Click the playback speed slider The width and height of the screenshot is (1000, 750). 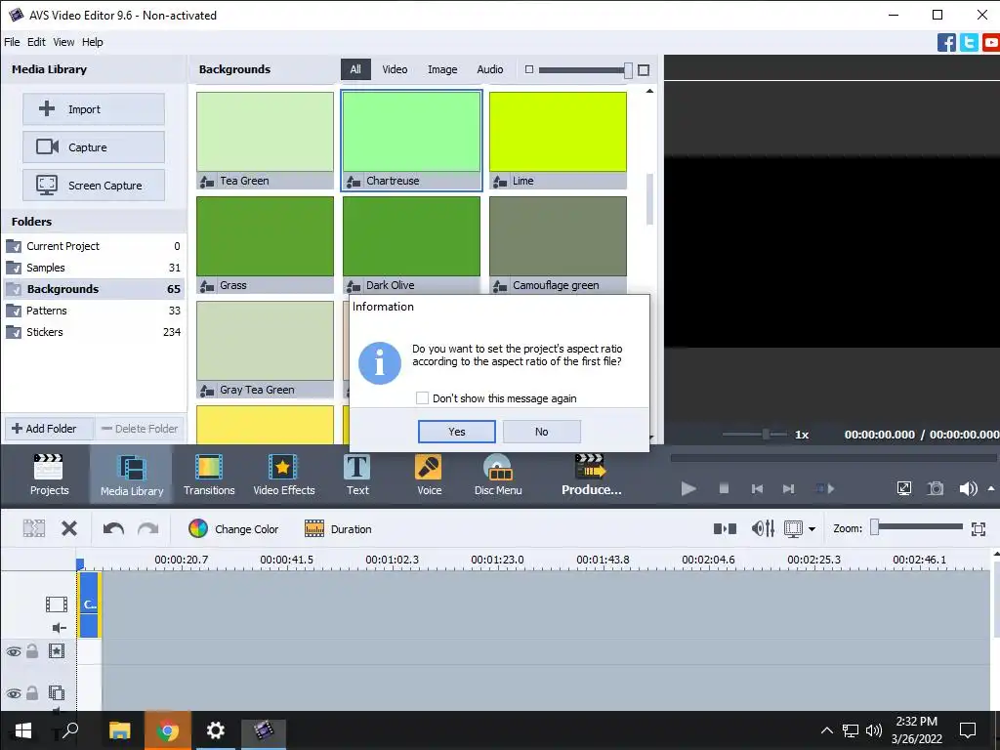(x=755, y=435)
